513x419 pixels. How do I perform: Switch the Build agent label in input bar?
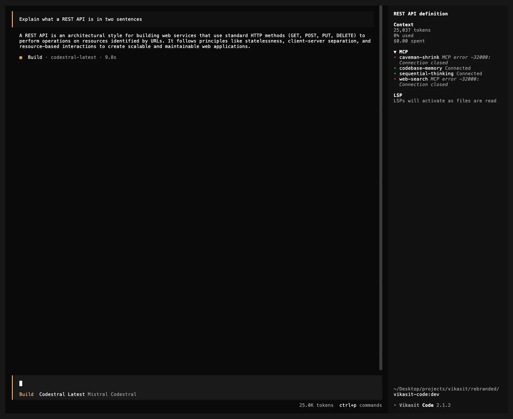26,394
